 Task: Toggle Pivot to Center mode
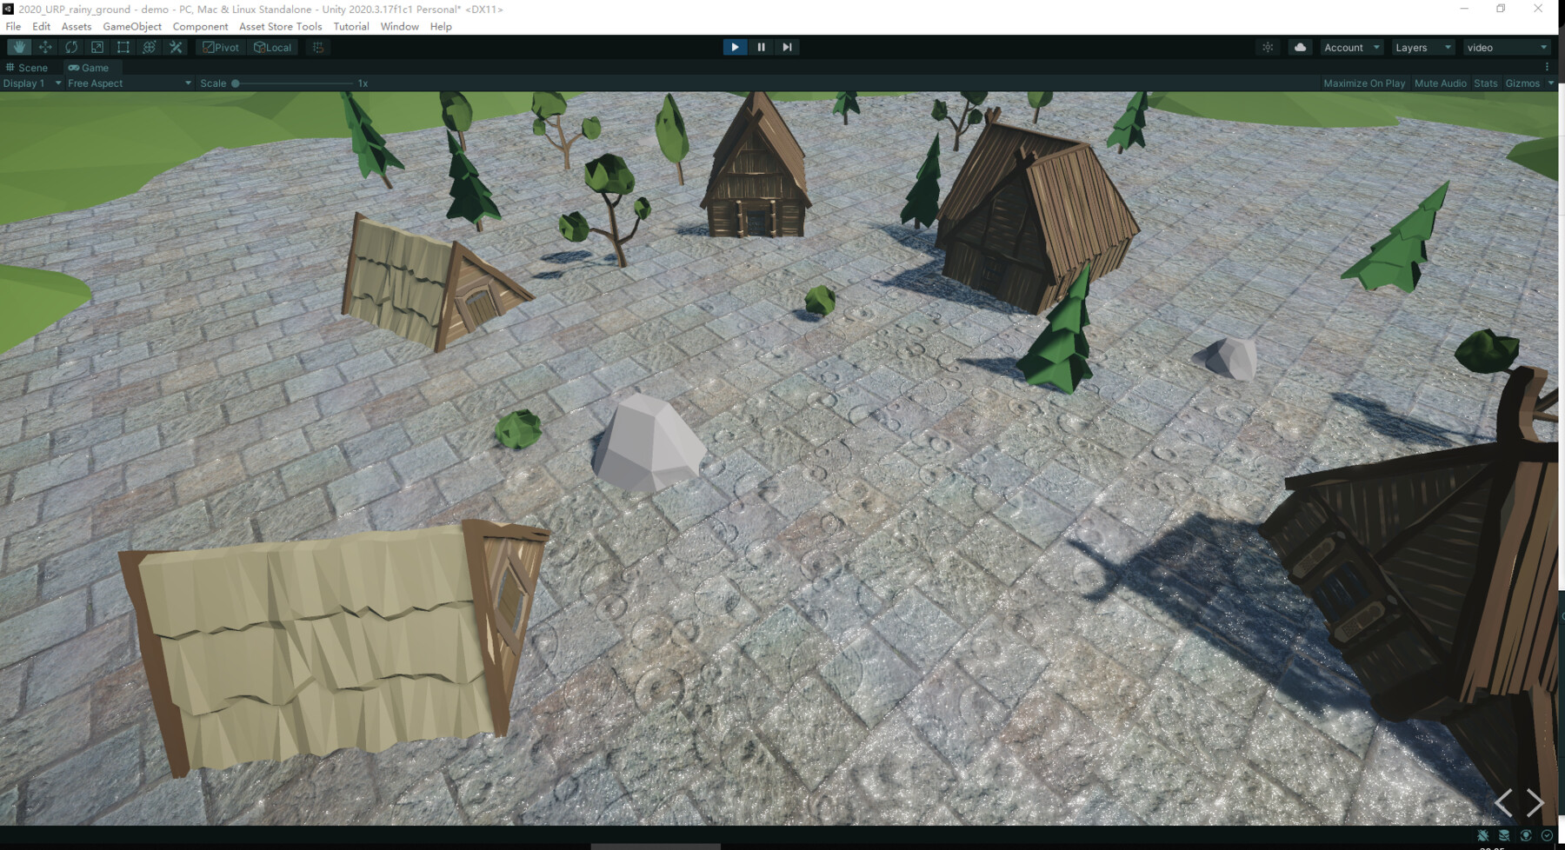click(220, 47)
